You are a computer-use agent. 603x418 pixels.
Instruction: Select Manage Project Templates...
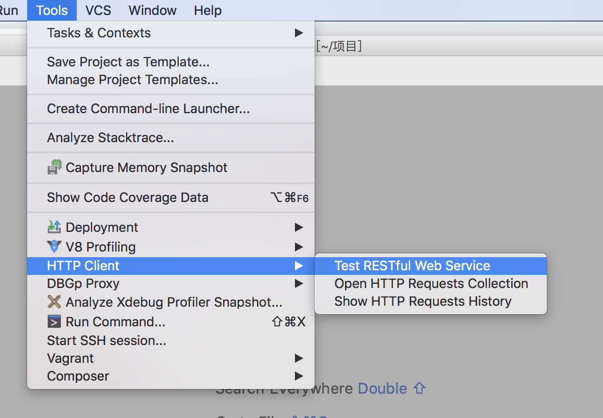171,79
